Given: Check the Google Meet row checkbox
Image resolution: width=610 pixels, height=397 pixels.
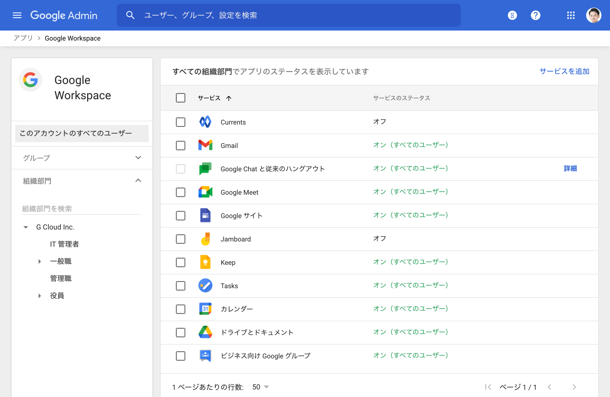Looking at the screenshot, I should (181, 192).
